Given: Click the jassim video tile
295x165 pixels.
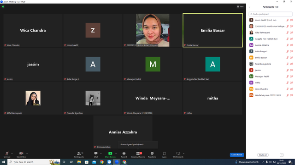Looking at the screenshot, I should tap(33, 64).
